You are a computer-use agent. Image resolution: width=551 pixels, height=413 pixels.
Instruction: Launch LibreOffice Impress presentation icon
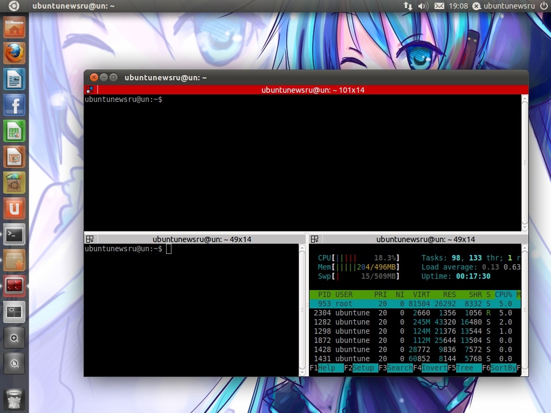pyautogui.click(x=15, y=157)
